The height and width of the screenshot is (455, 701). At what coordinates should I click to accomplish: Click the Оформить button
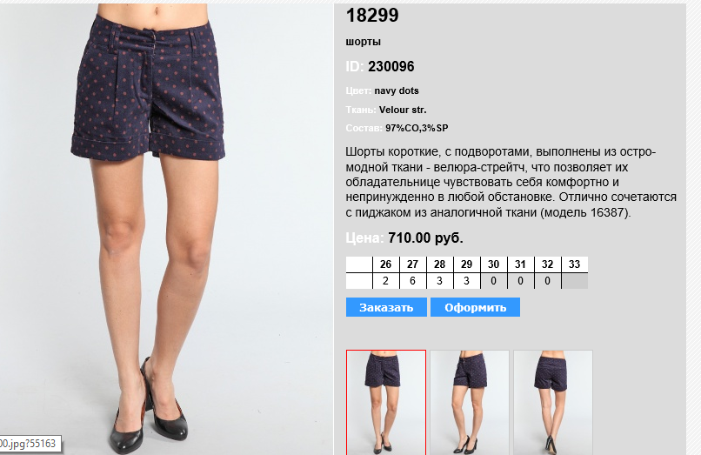pyautogui.click(x=475, y=307)
